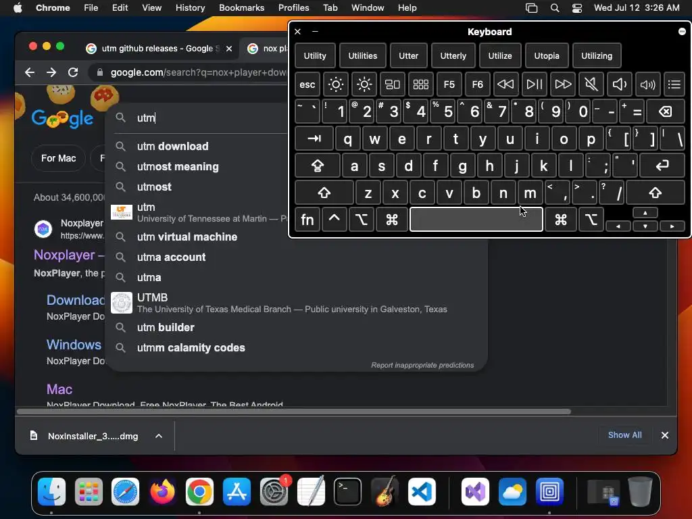692x519 pixels.
Task: Open Visual Studio Code from the Dock
Action: point(422,491)
